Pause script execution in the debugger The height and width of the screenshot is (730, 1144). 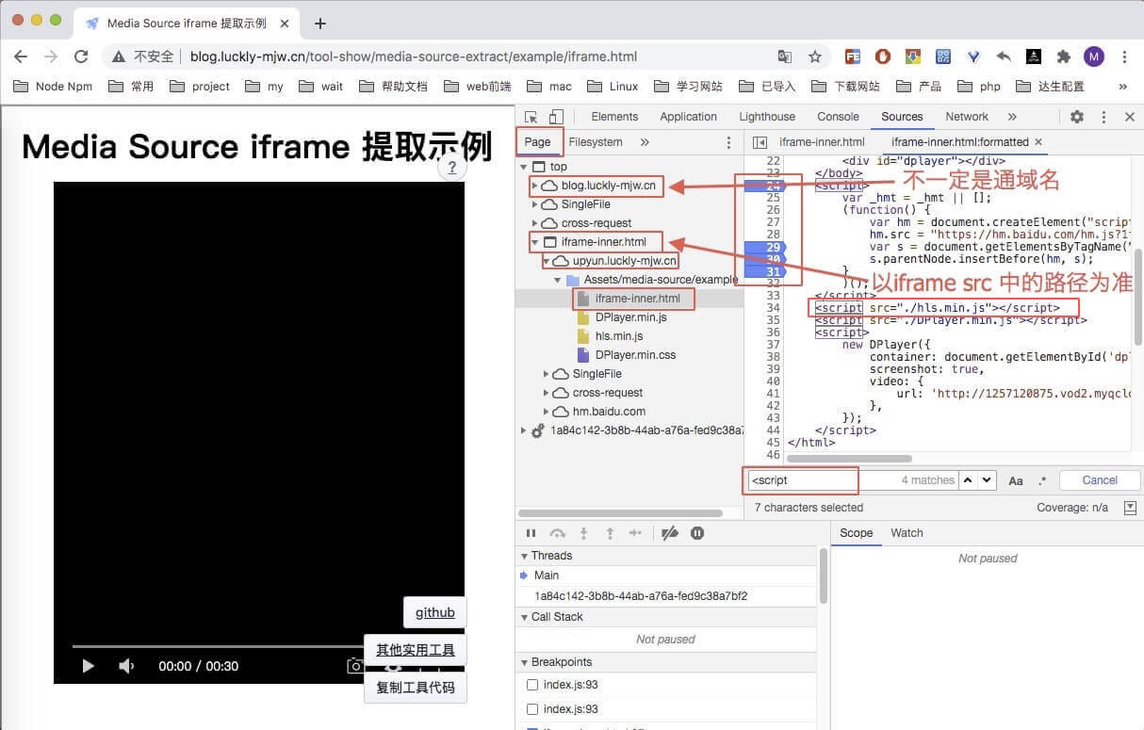coord(531,533)
